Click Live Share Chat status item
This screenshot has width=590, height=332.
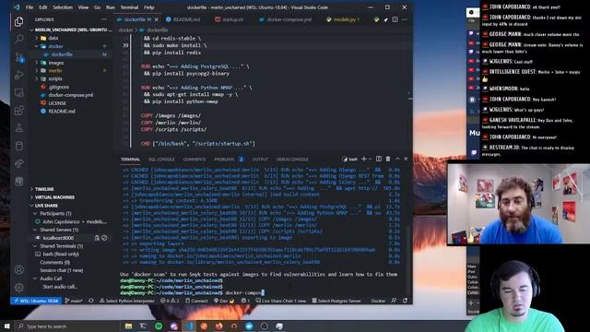click(280, 301)
